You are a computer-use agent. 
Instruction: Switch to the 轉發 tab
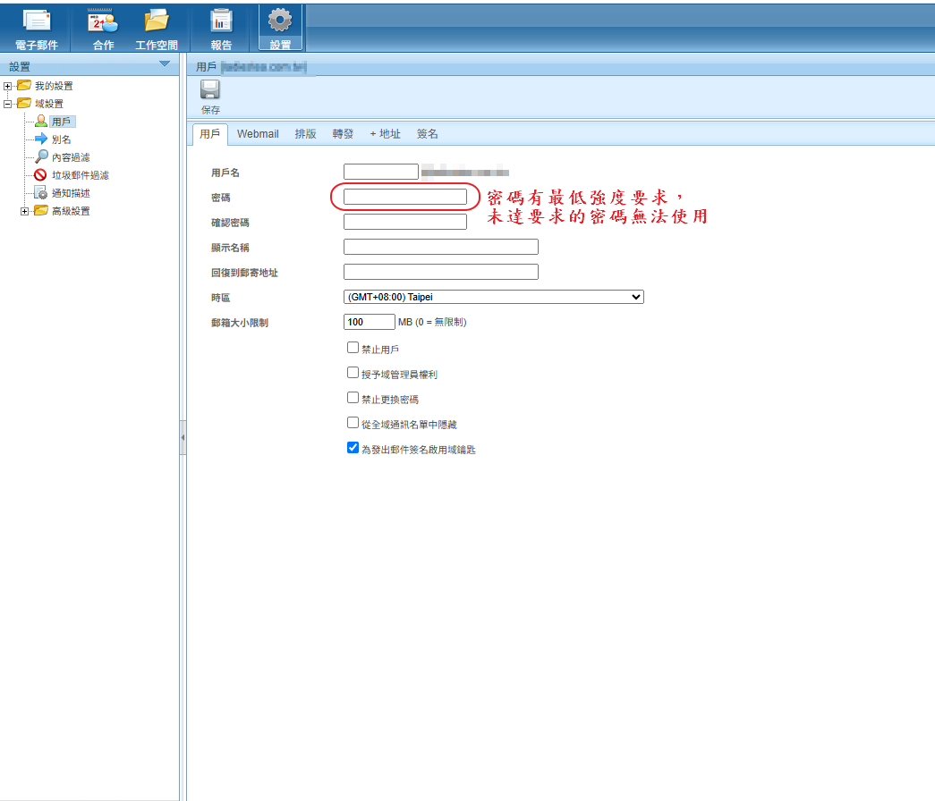click(x=343, y=134)
